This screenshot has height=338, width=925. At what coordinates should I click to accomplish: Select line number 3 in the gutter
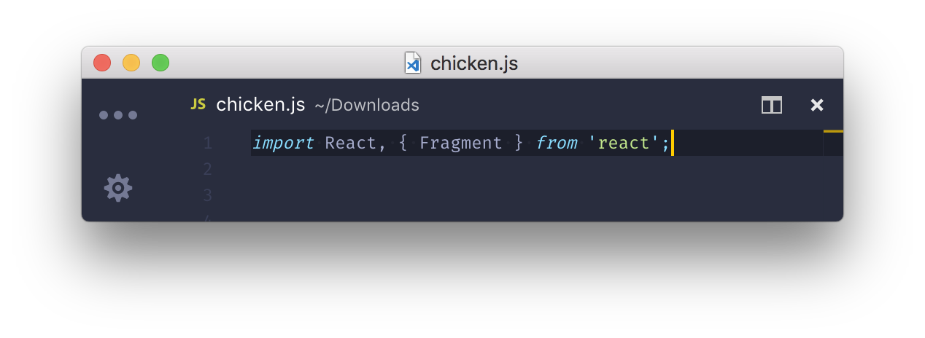tap(208, 195)
